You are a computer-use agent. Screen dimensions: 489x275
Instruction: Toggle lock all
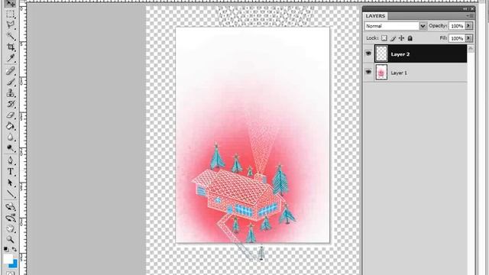410,38
